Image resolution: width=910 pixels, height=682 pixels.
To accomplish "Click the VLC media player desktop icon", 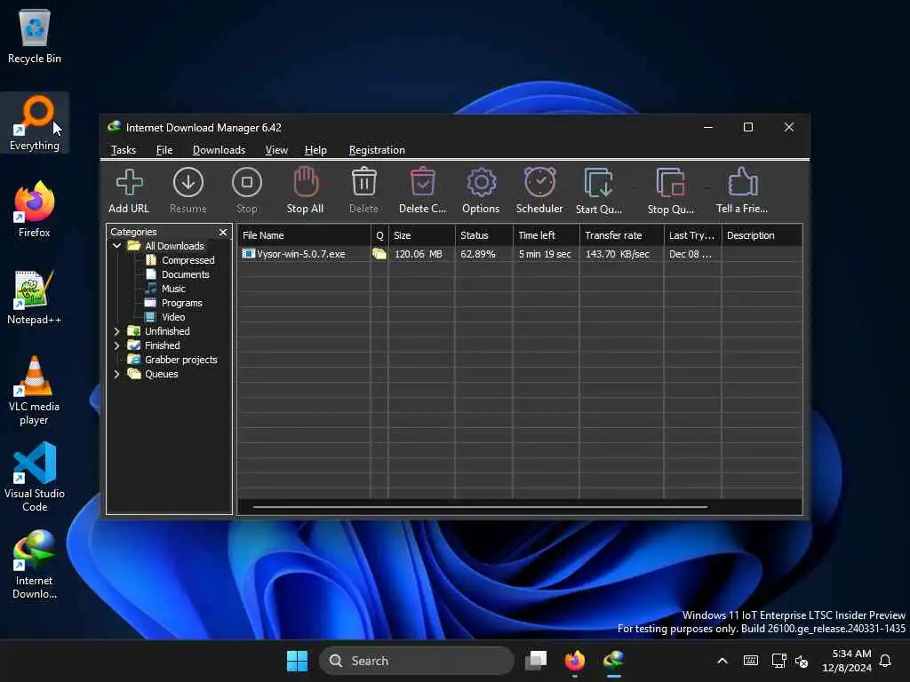I will [35, 391].
